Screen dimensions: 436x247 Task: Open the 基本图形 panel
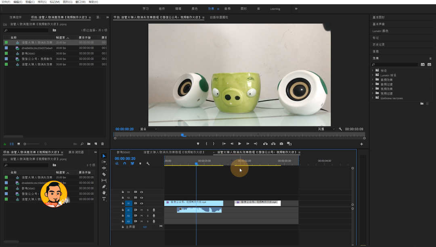pyautogui.click(x=379, y=17)
